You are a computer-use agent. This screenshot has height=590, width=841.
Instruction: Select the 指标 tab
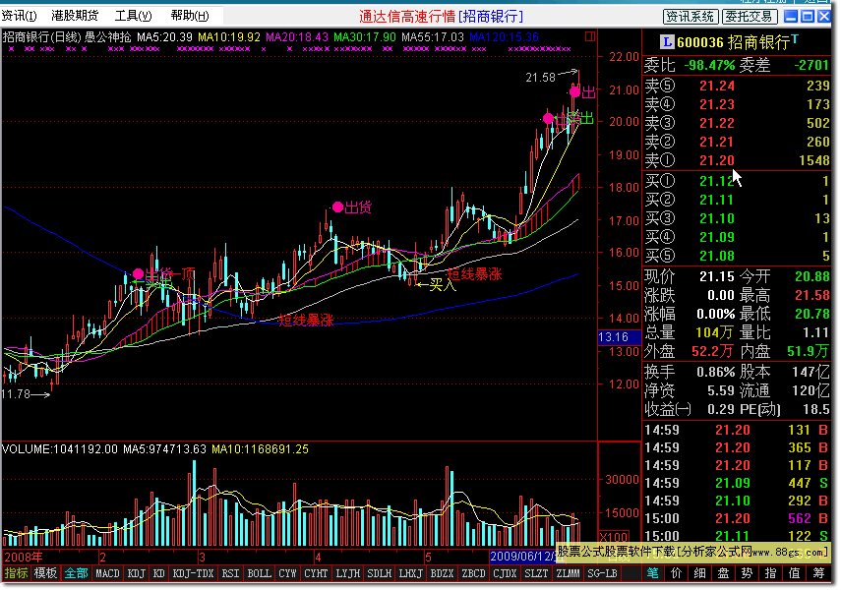16,573
